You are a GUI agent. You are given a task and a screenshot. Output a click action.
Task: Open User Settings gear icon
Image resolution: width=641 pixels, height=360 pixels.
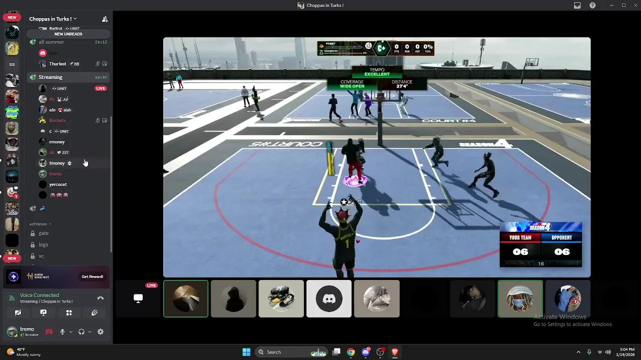100,331
